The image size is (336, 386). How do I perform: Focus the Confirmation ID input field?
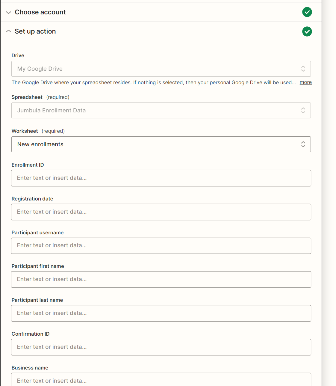(x=161, y=347)
